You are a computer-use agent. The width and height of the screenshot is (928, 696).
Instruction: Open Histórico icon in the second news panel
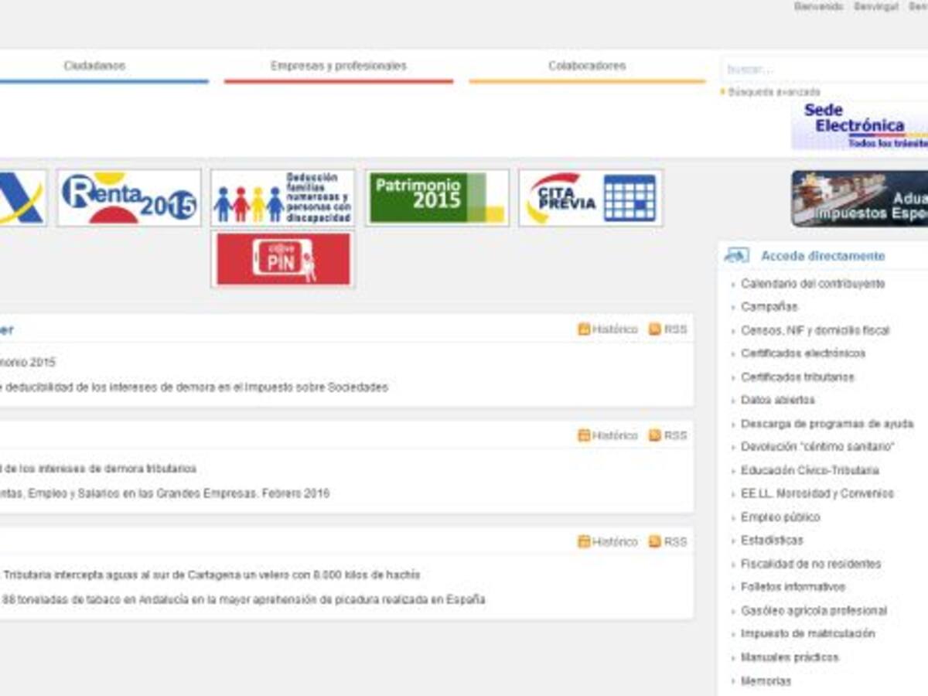pyautogui.click(x=584, y=435)
